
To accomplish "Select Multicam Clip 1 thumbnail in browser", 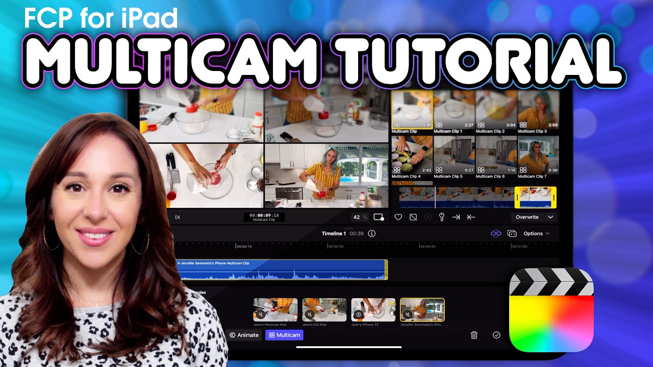I will point(454,109).
